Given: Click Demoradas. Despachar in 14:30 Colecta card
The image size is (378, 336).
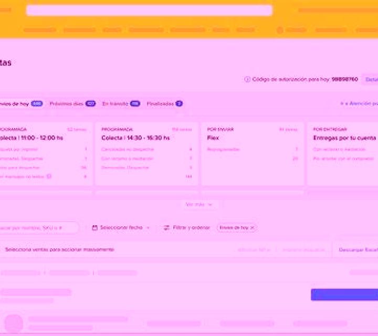Looking at the screenshot, I should (x=146, y=167).
